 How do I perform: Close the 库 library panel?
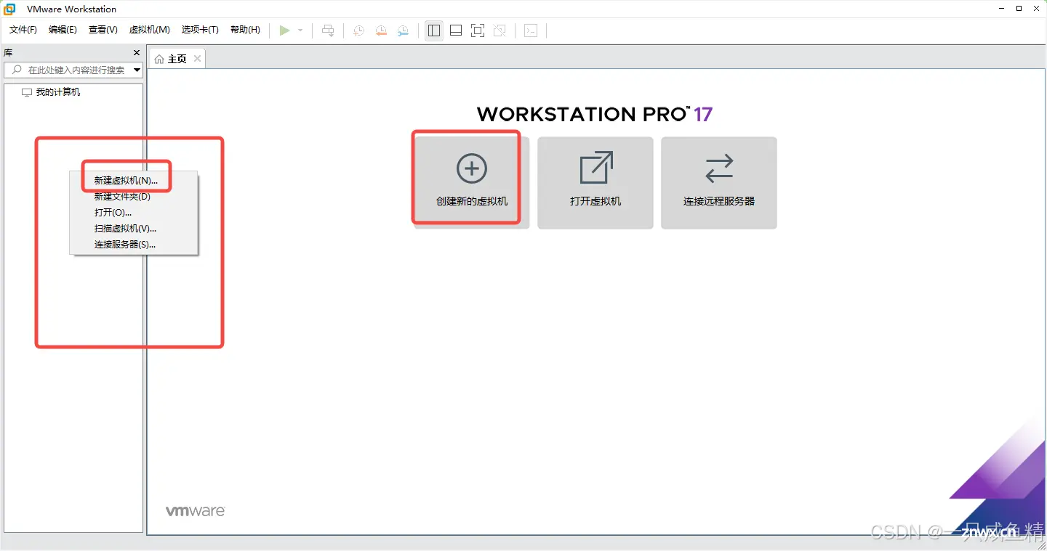click(137, 53)
